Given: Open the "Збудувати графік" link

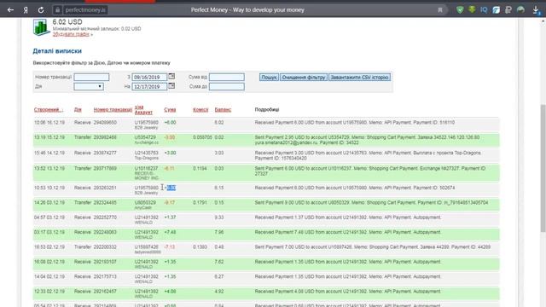Looking at the screenshot, I should click(72, 34).
